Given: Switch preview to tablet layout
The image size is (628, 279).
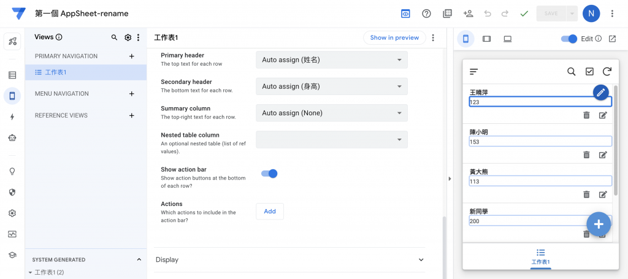Looking at the screenshot, I should [487, 39].
